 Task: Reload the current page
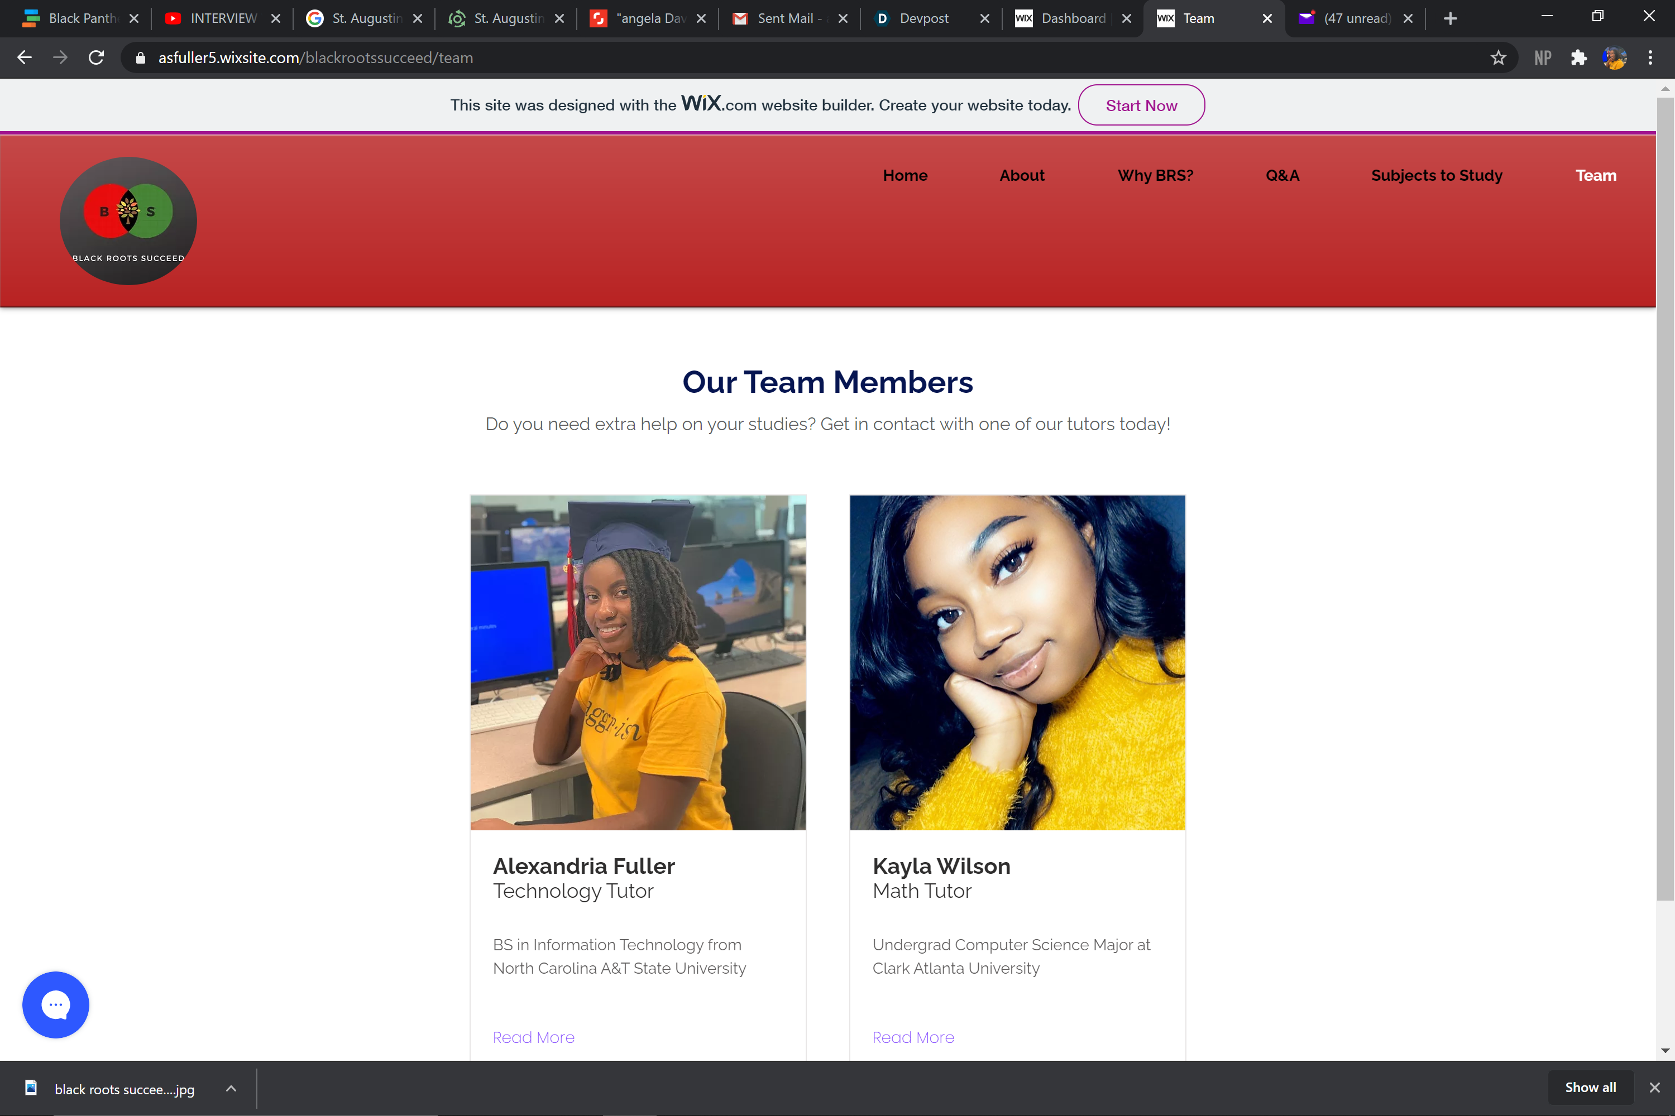(96, 57)
